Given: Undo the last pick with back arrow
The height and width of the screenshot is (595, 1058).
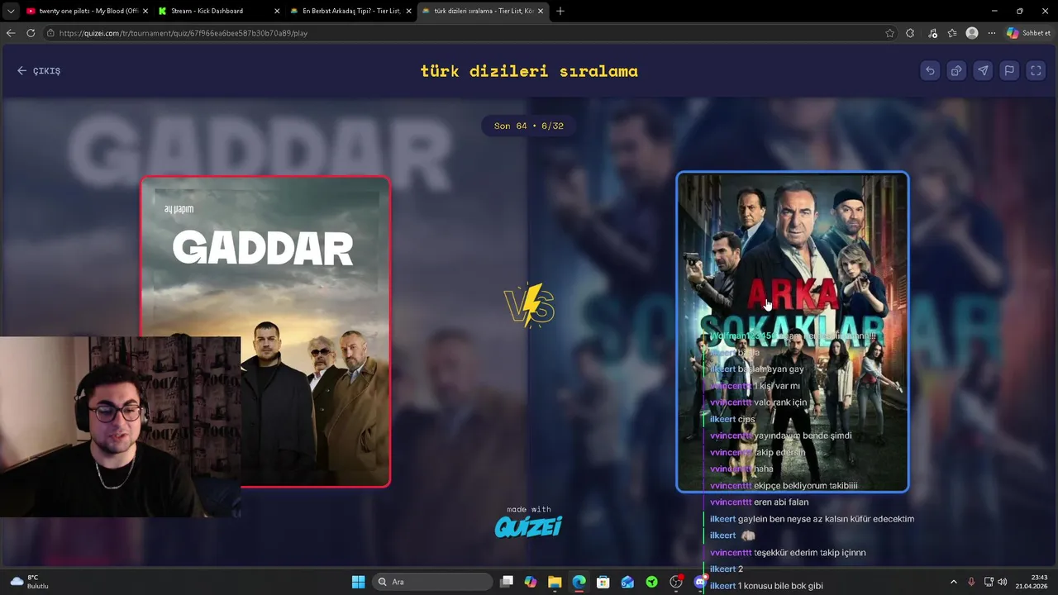Looking at the screenshot, I should [930, 71].
